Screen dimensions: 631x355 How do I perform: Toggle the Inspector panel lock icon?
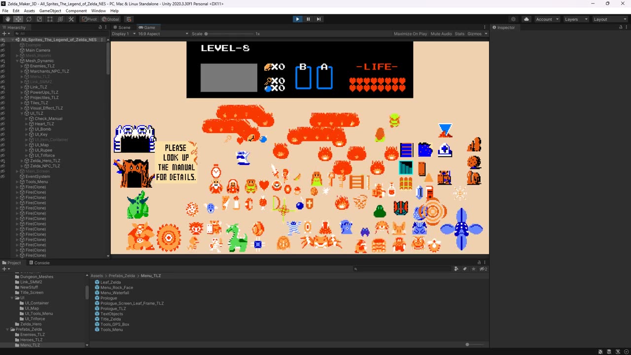(621, 27)
